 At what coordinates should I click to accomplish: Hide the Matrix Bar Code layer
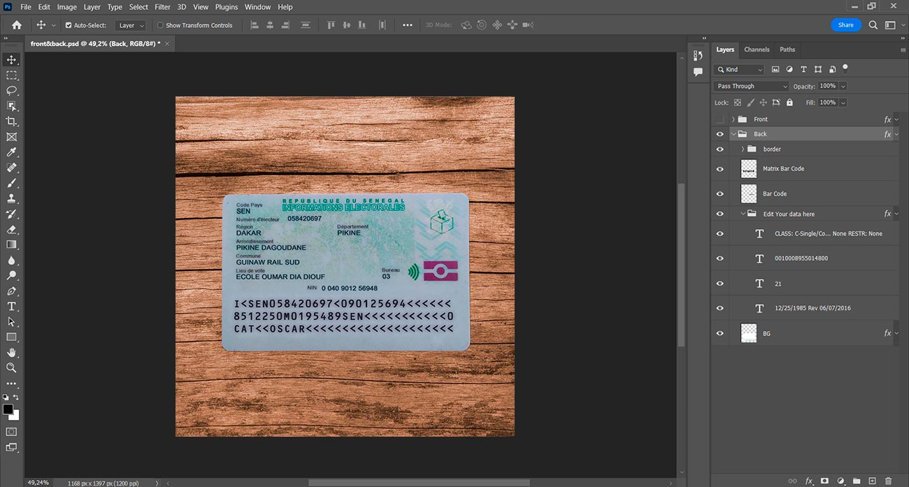click(x=720, y=168)
